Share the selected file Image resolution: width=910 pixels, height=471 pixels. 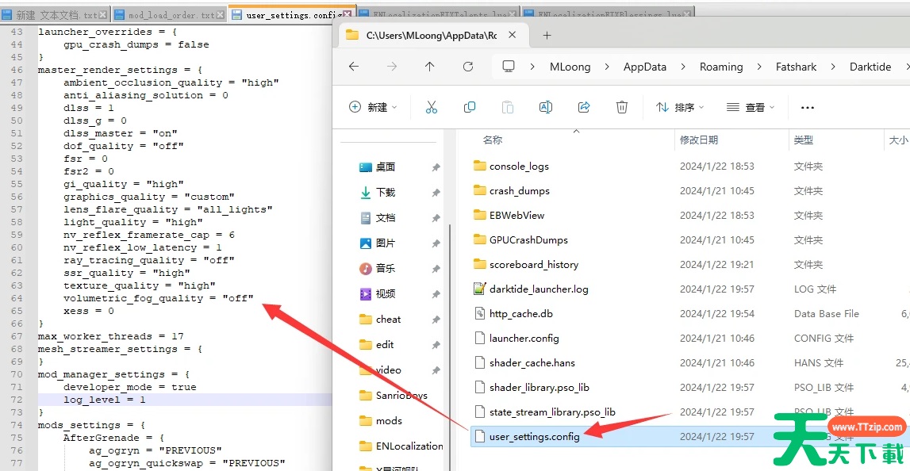tap(584, 107)
